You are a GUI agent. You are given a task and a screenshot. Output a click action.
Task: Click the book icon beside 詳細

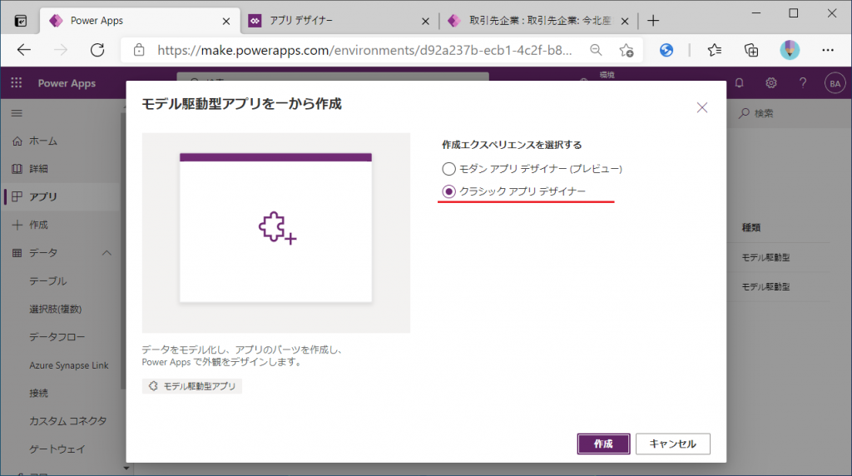click(17, 169)
